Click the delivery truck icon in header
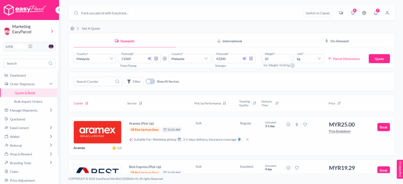 point(341,13)
